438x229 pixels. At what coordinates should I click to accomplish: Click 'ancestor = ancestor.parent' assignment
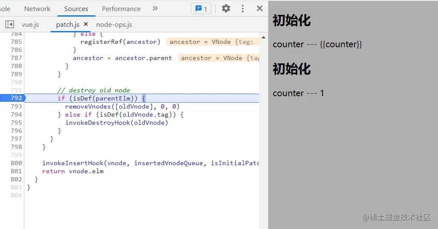122,58
